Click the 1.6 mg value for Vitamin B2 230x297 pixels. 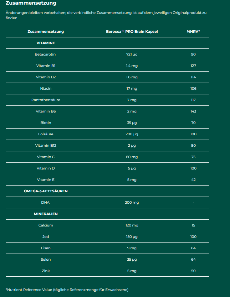point(132,77)
